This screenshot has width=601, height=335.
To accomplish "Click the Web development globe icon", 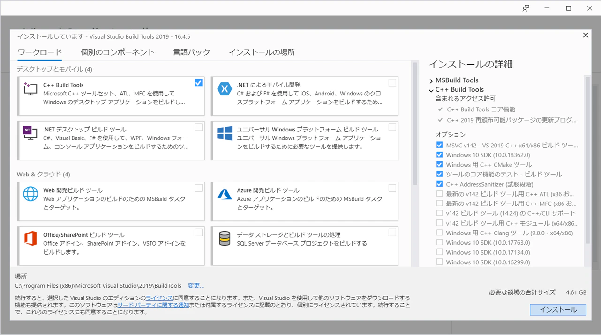I will click(30, 194).
